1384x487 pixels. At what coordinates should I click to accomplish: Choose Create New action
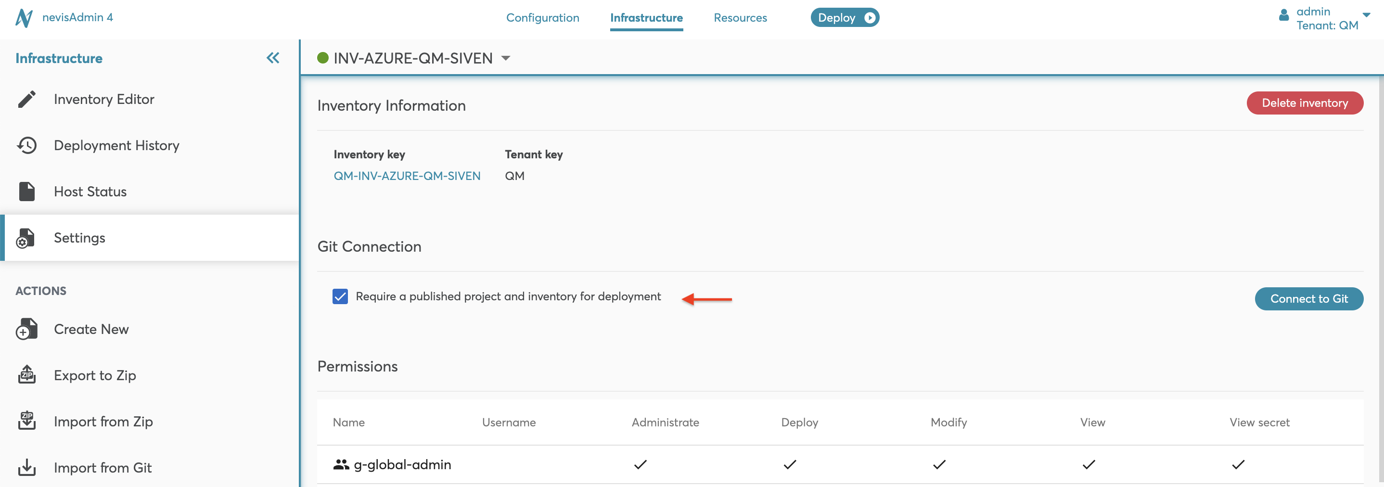coord(149,330)
